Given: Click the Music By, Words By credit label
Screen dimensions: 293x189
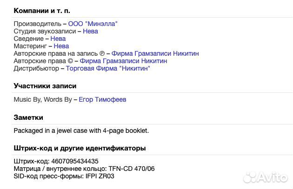Looking at the screenshot, I should 43,99.
